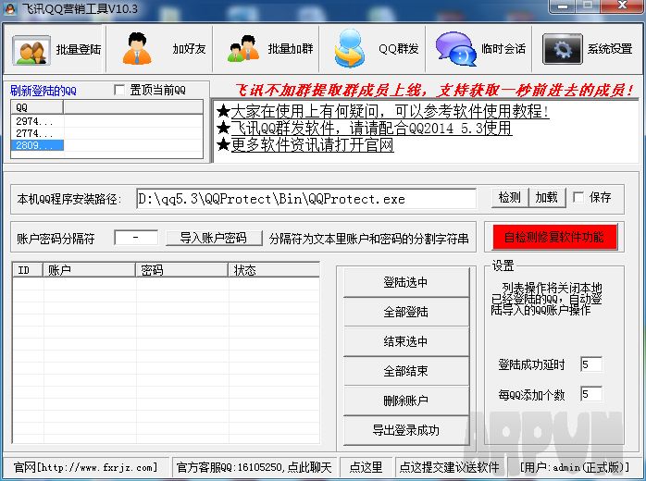The width and height of the screenshot is (646, 481).
Task: Click 官方客服QQ:16105250 点此聊天
Action: click(x=255, y=467)
